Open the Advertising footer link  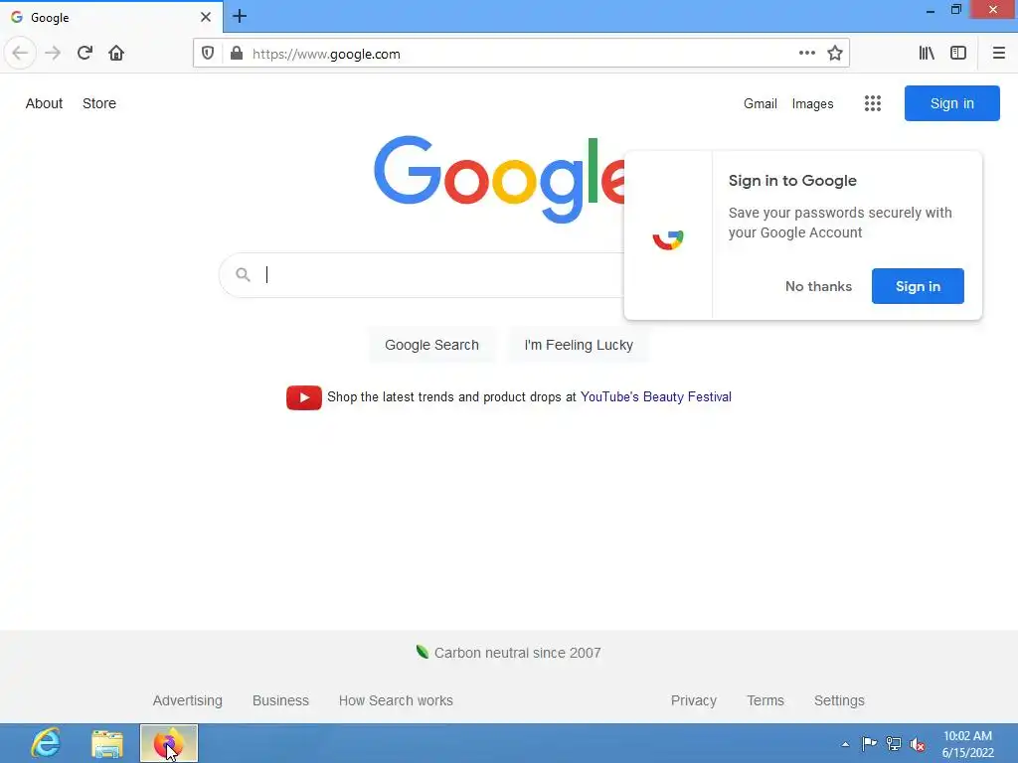(187, 700)
